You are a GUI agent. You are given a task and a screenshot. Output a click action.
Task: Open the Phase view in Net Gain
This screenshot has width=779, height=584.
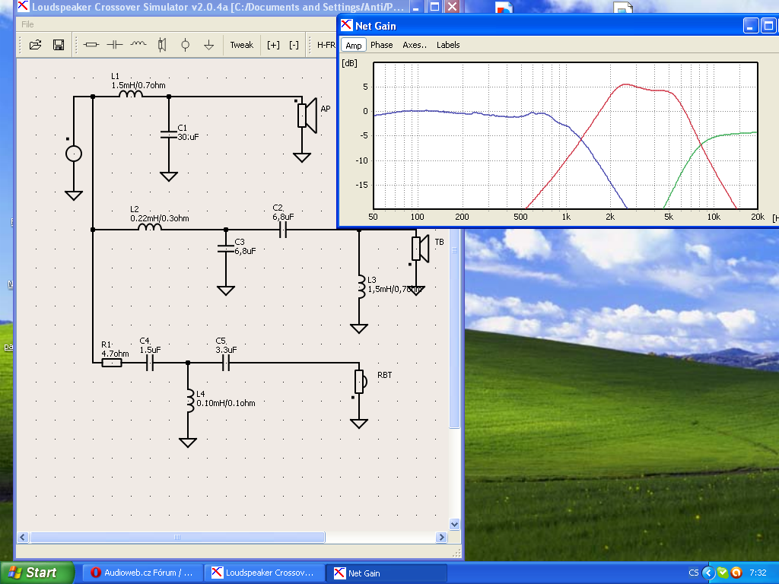click(x=382, y=45)
